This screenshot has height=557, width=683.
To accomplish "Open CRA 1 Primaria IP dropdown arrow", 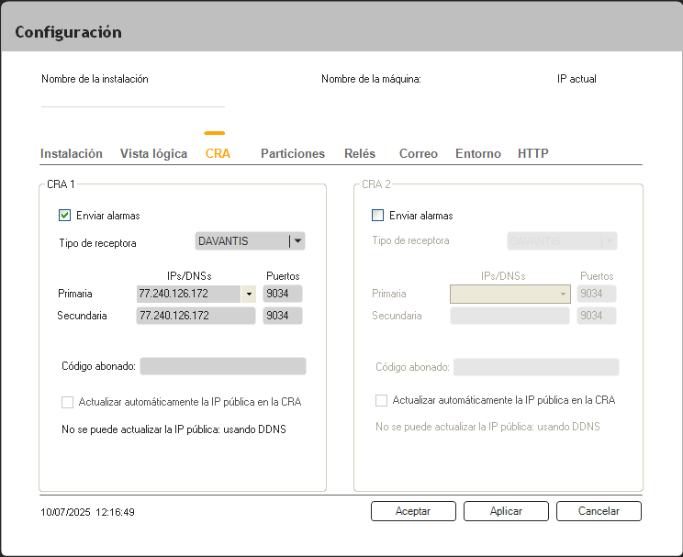I will coord(248,294).
